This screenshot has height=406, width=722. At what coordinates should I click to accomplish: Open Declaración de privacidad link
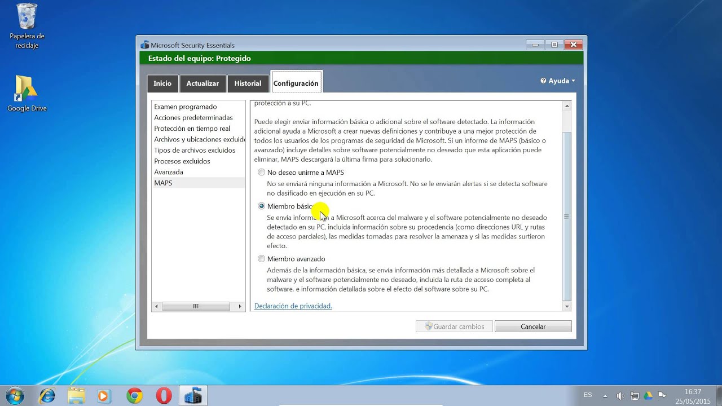293,306
